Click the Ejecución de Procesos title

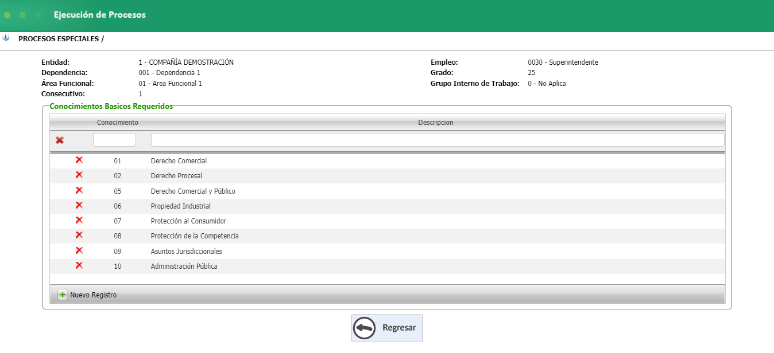(100, 15)
